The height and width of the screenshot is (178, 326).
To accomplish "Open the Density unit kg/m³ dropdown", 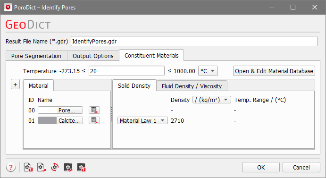I will (212, 100).
